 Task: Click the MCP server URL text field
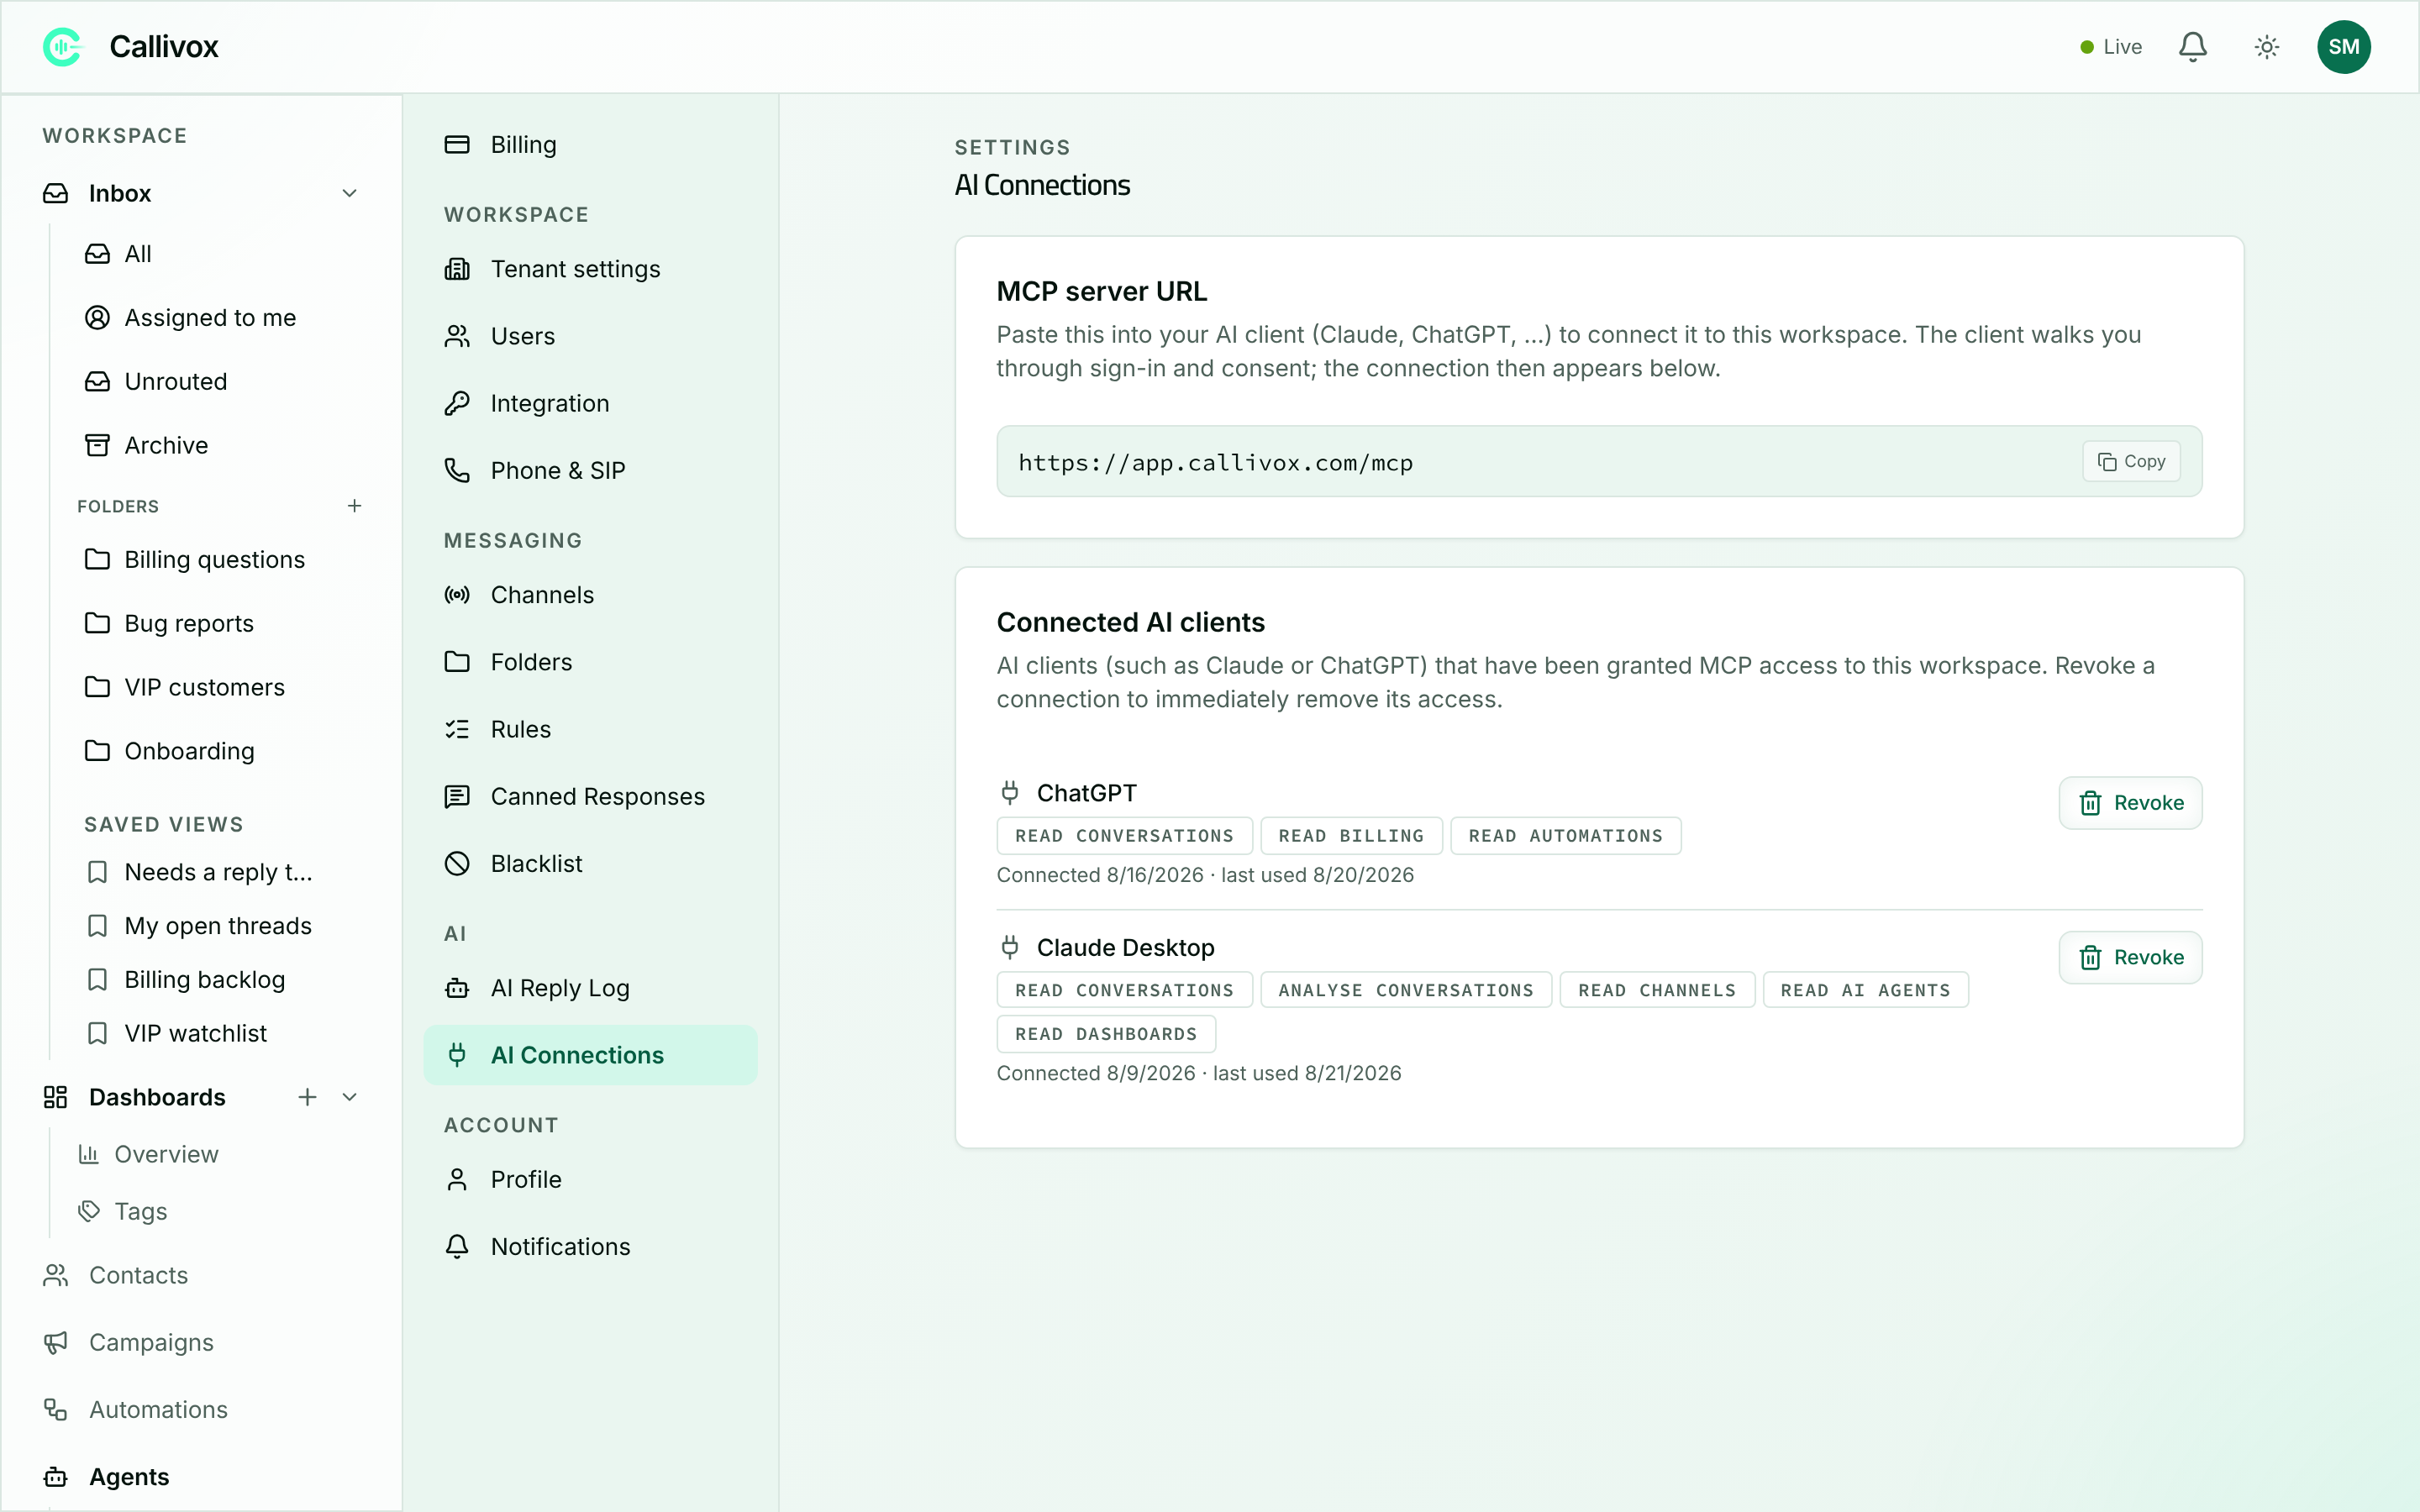click(1599, 461)
